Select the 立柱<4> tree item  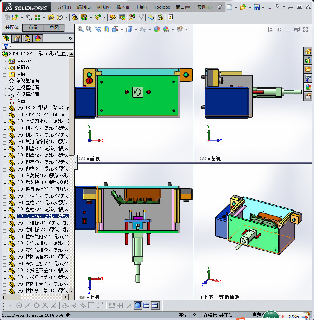[x=42, y=216]
